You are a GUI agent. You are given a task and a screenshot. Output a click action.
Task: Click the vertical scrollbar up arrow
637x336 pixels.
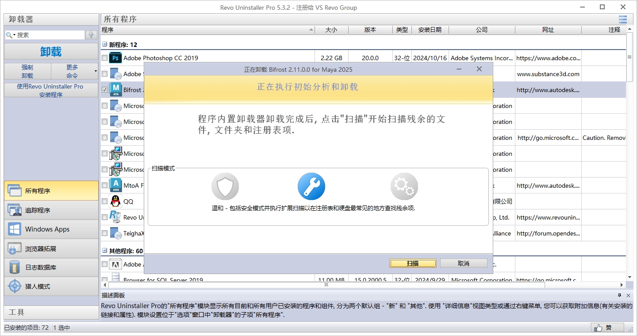629,29
